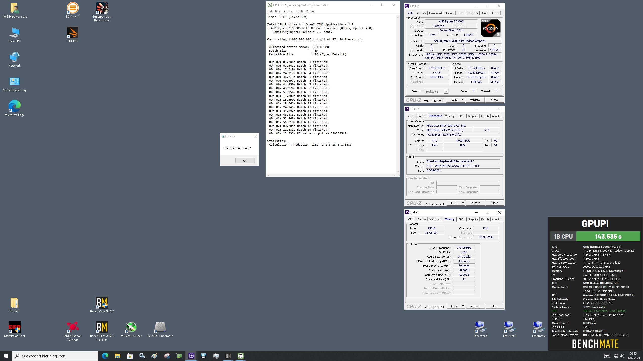
Task: Click Close button in top CPU-Z window
Action: 494,100
